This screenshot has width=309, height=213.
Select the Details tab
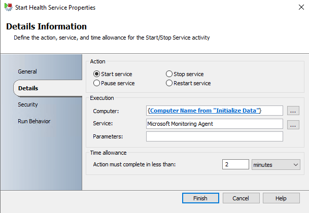pos(28,88)
